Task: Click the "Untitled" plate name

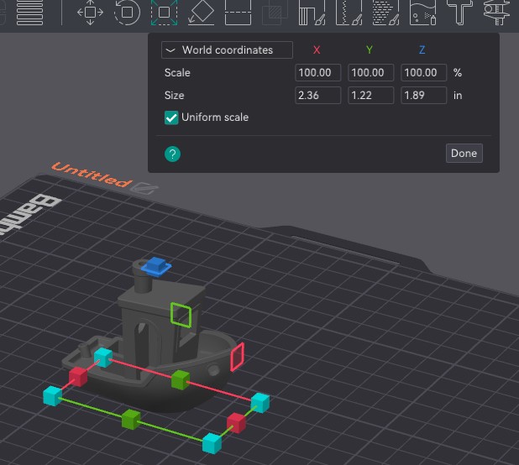Action: point(92,175)
